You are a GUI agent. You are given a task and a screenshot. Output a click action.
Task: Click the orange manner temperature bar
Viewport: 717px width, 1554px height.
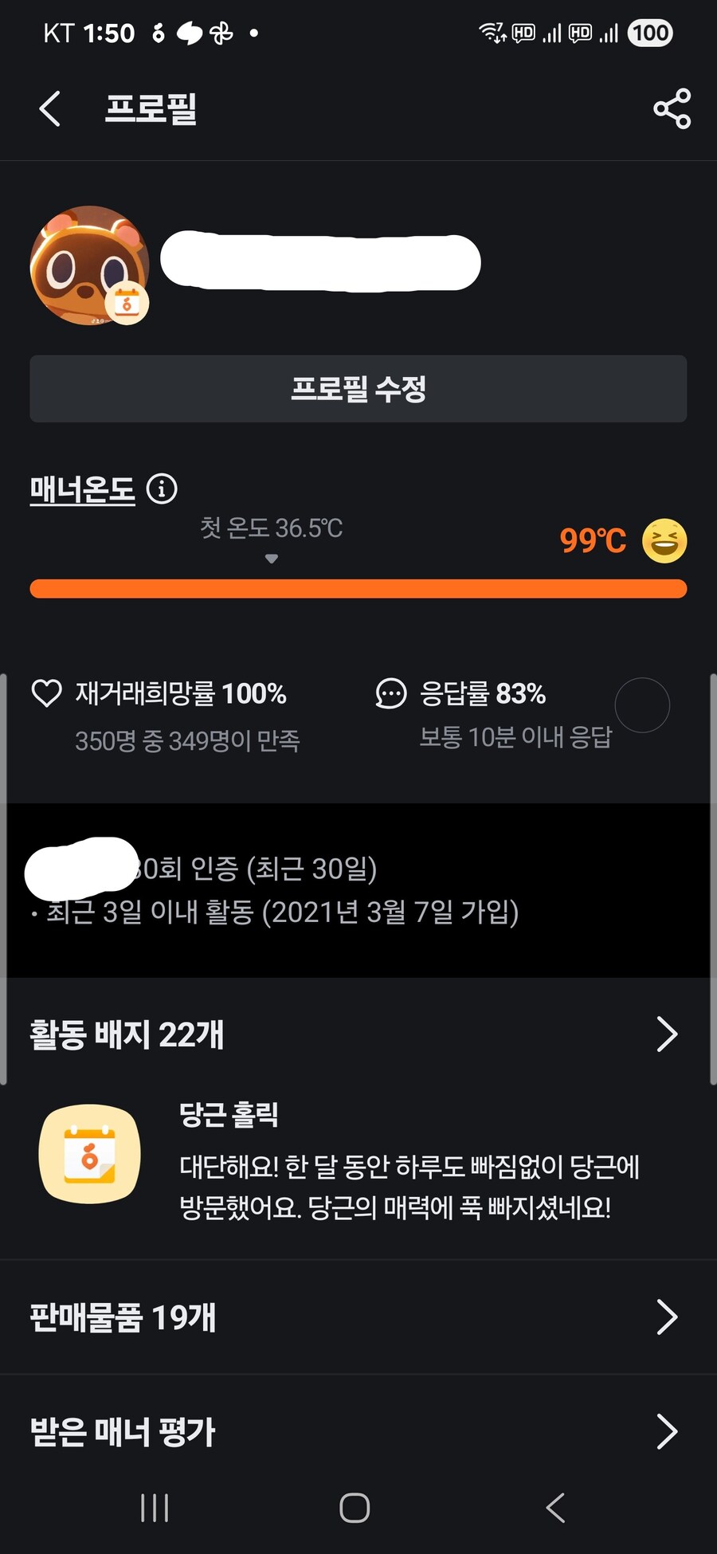coord(358,589)
